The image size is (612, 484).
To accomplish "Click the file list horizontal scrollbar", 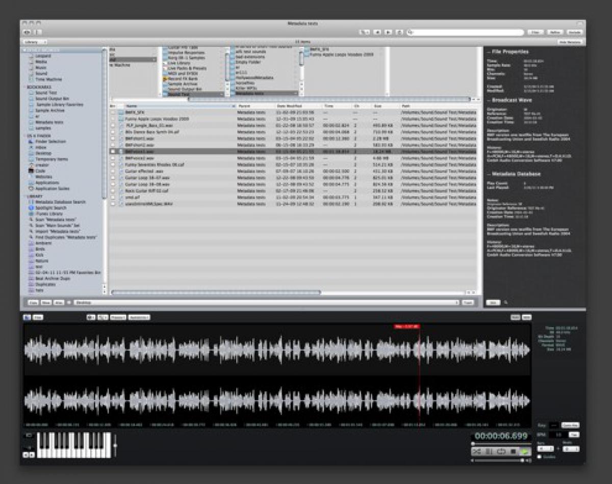I will 216,293.
